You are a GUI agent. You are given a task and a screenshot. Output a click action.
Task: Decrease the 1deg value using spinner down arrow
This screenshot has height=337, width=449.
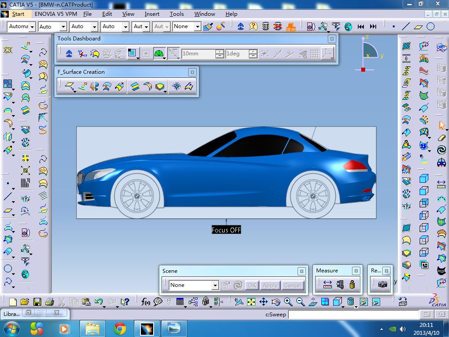point(253,56)
